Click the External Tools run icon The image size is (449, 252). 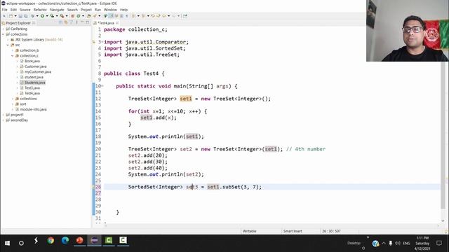[62, 16]
